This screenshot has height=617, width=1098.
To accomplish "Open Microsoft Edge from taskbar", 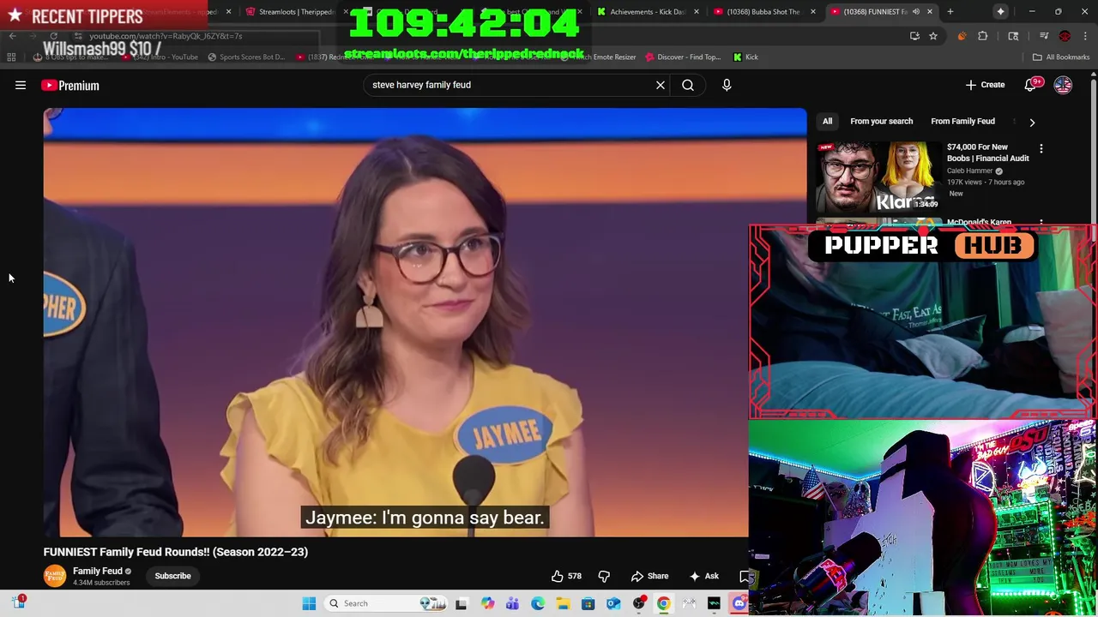I will 538,603.
